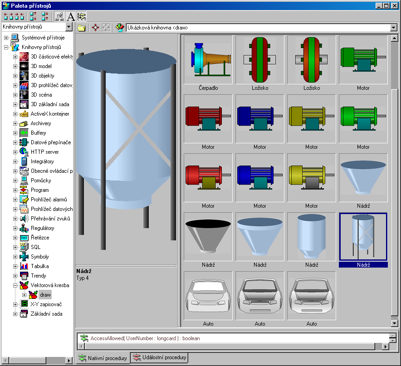Click the red arrows centering icon
Viewport: 401px width, 366px height.
pyautogui.click(x=95, y=28)
